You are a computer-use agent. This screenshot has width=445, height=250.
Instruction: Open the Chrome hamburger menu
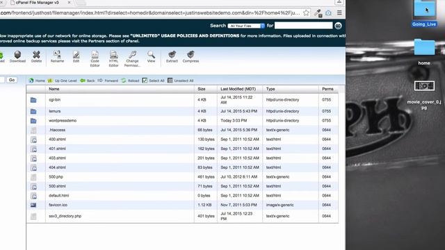coord(339,12)
